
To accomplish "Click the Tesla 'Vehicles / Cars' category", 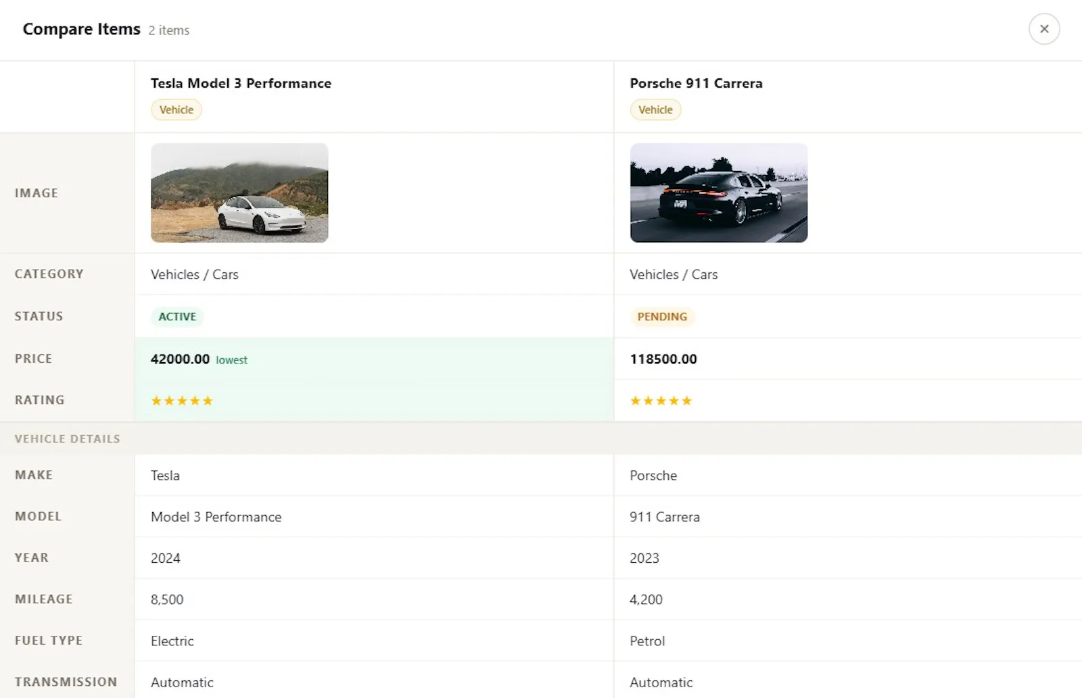I will tap(195, 274).
